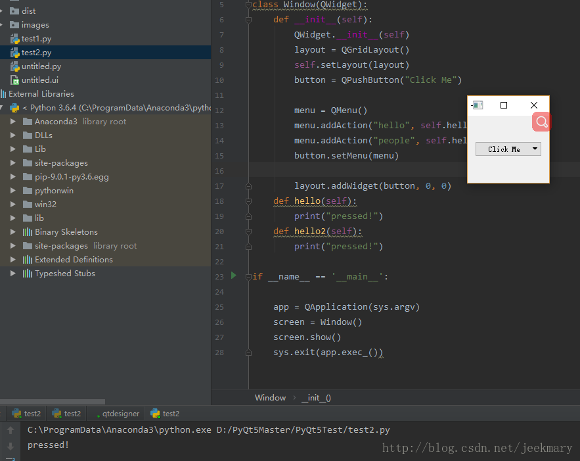Click line number 16 in the gutter

point(219,171)
